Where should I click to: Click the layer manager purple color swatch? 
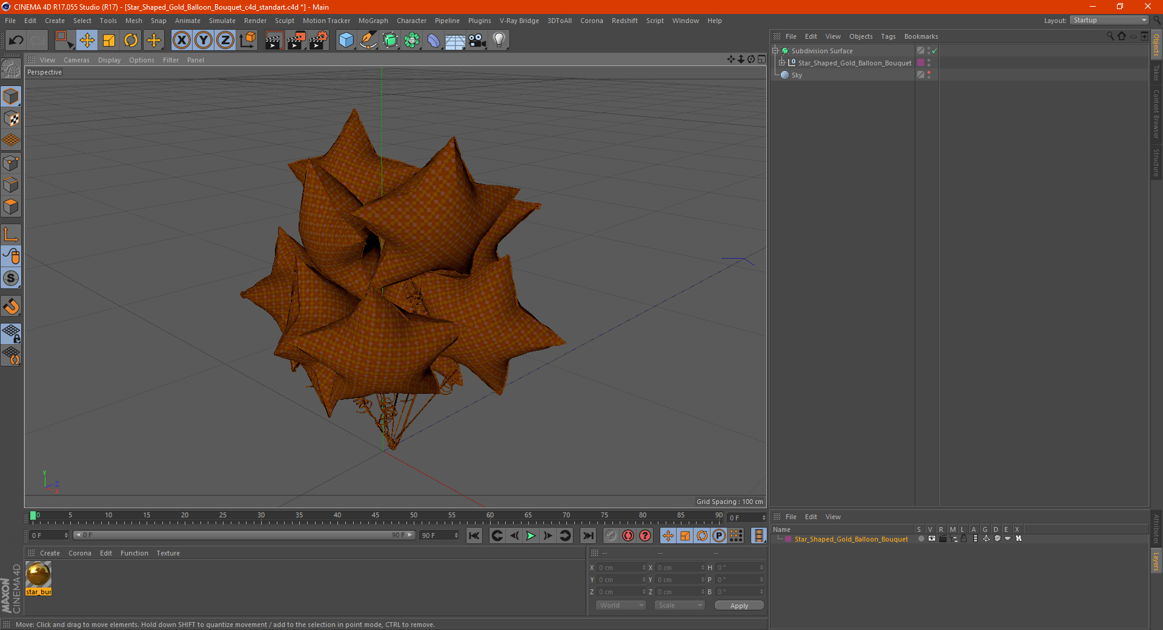pos(788,539)
